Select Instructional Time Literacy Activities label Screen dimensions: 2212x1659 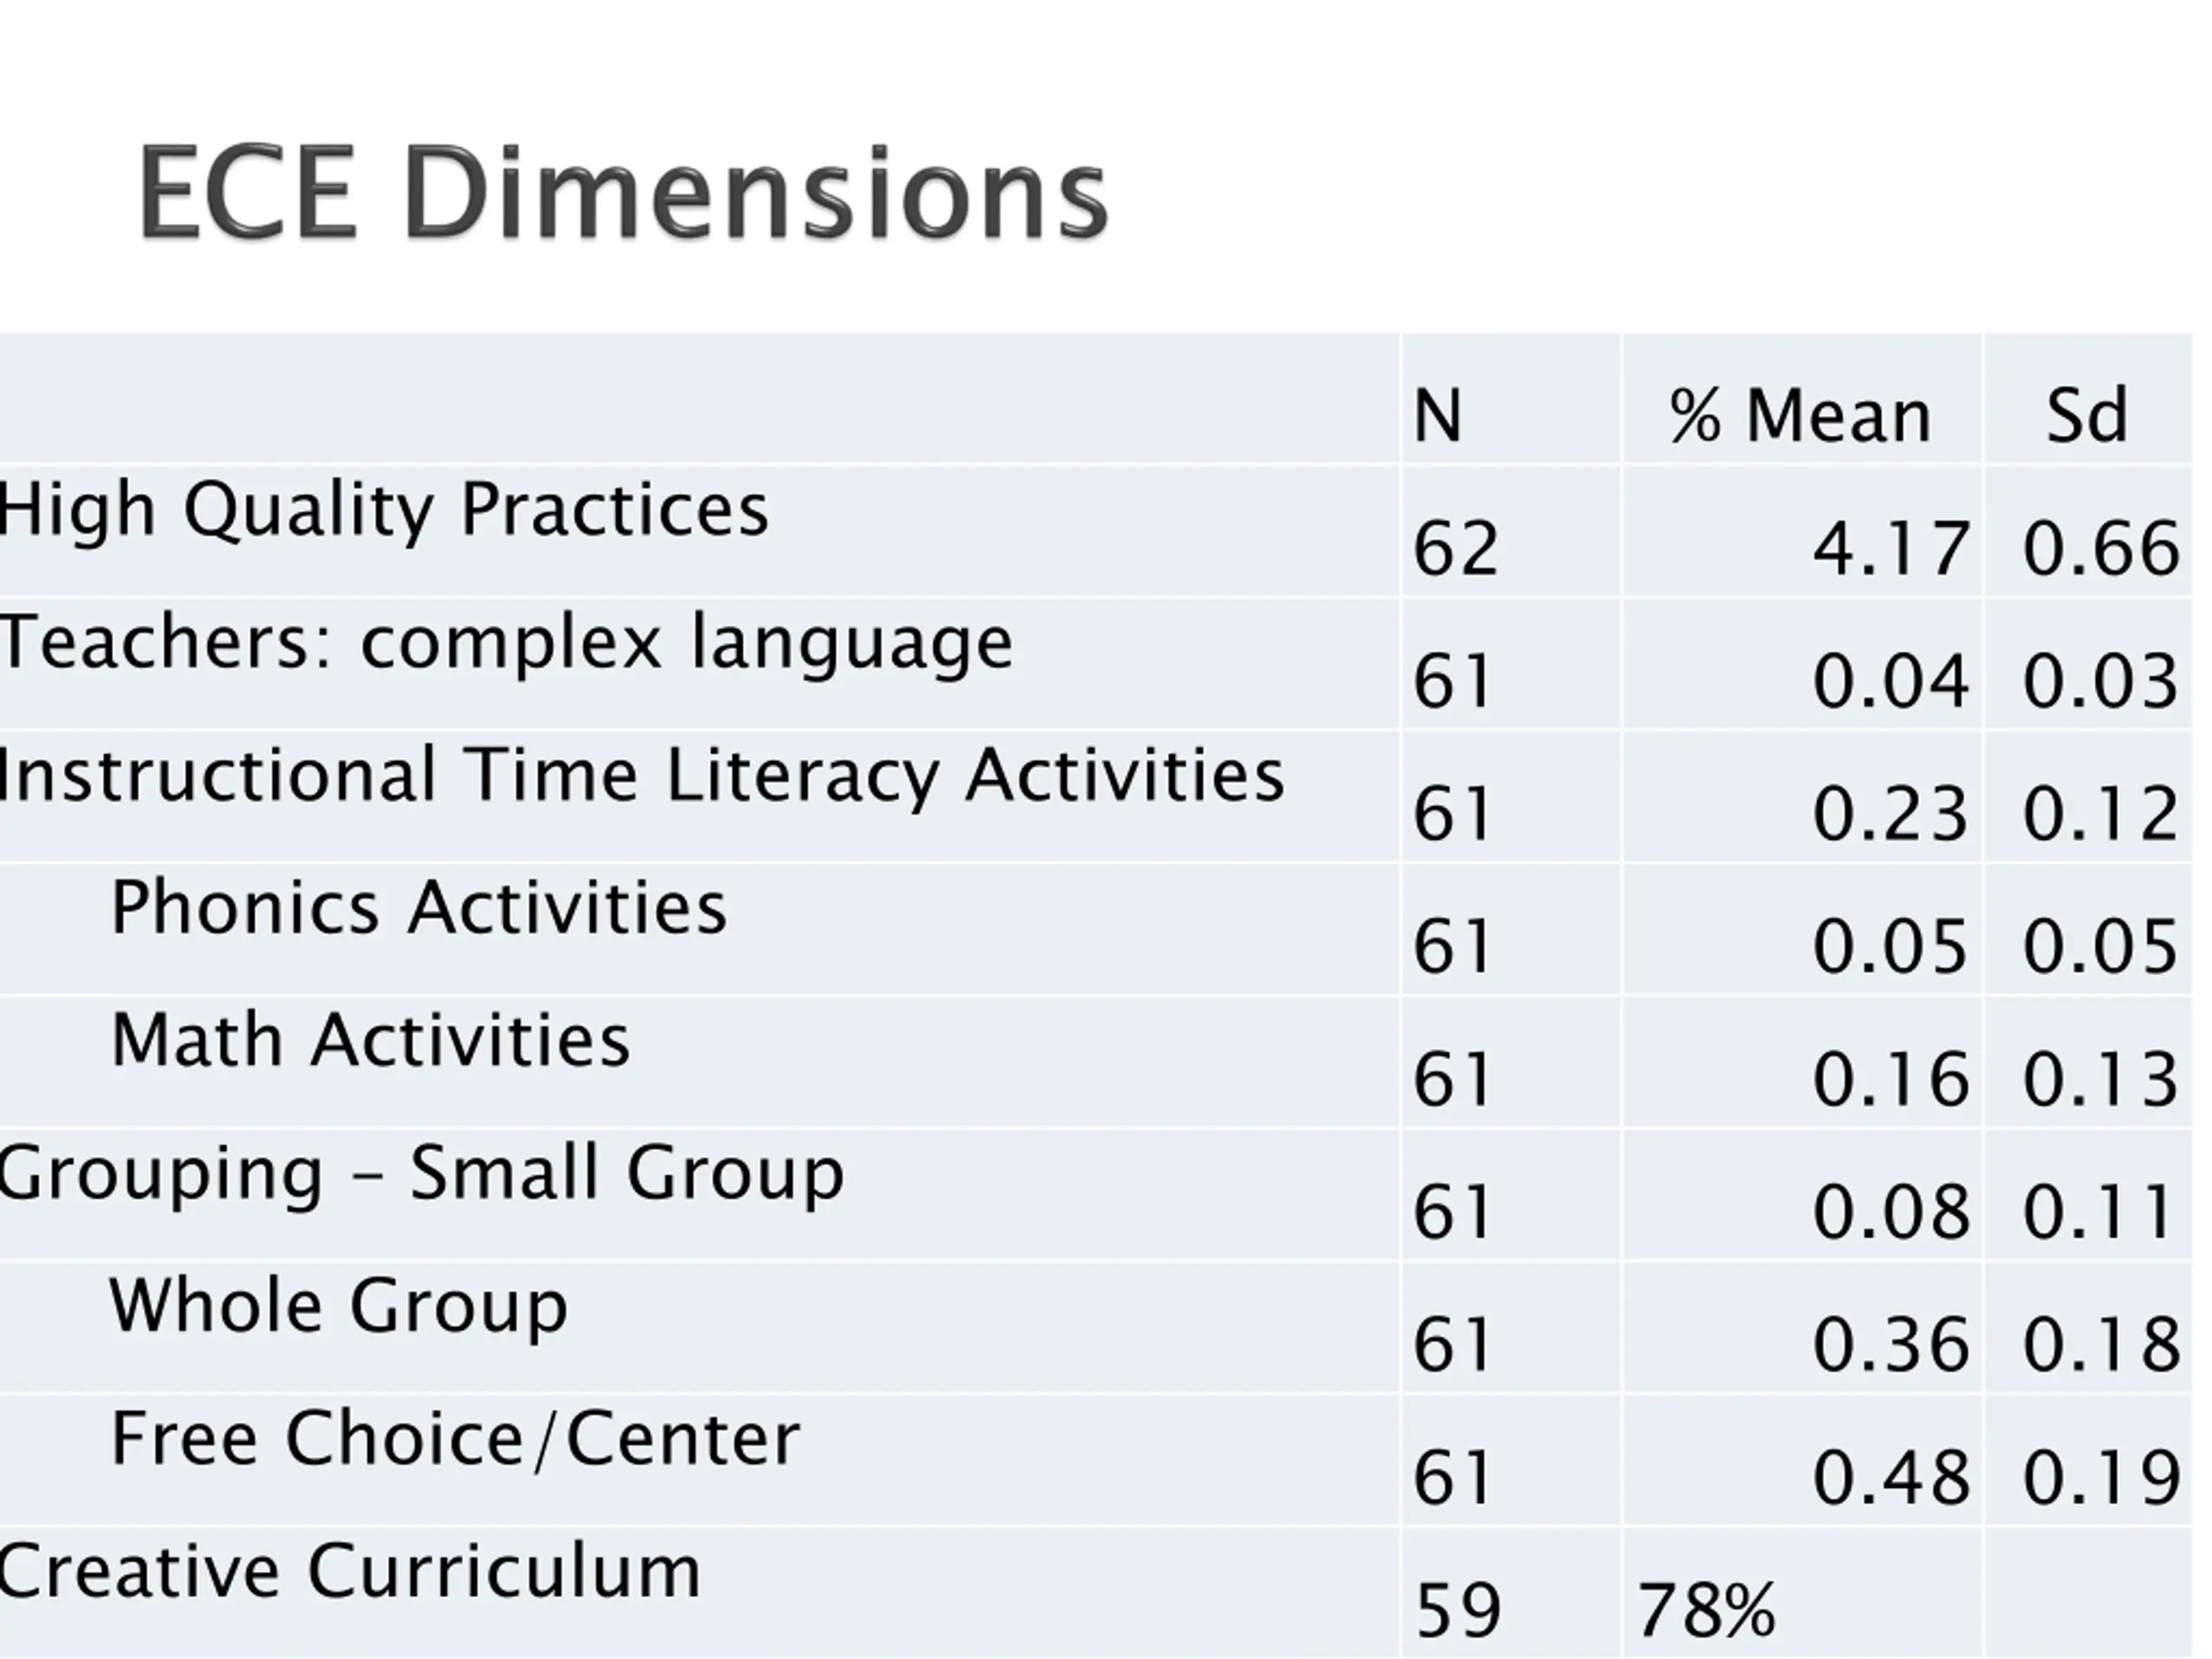tap(641, 775)
